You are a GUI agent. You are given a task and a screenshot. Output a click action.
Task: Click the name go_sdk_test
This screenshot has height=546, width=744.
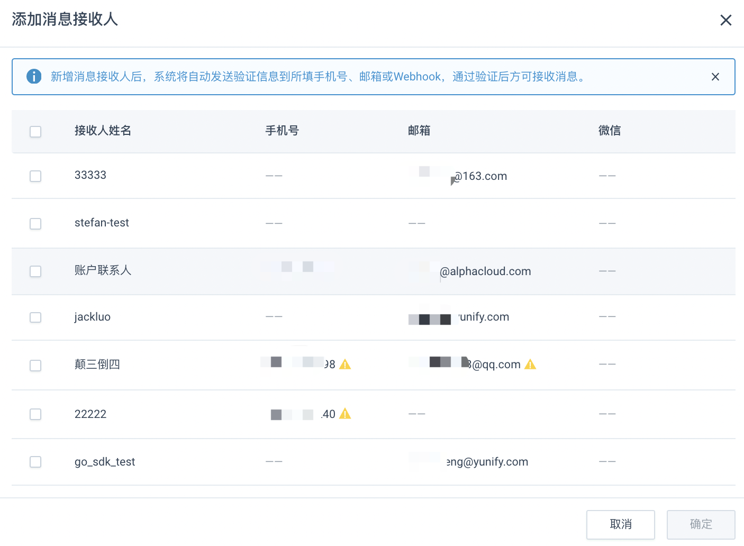(105, 462)
